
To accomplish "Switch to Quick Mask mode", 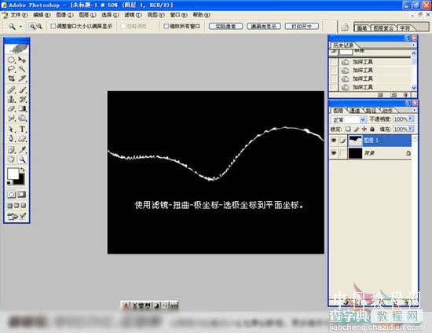I will 22,195.
